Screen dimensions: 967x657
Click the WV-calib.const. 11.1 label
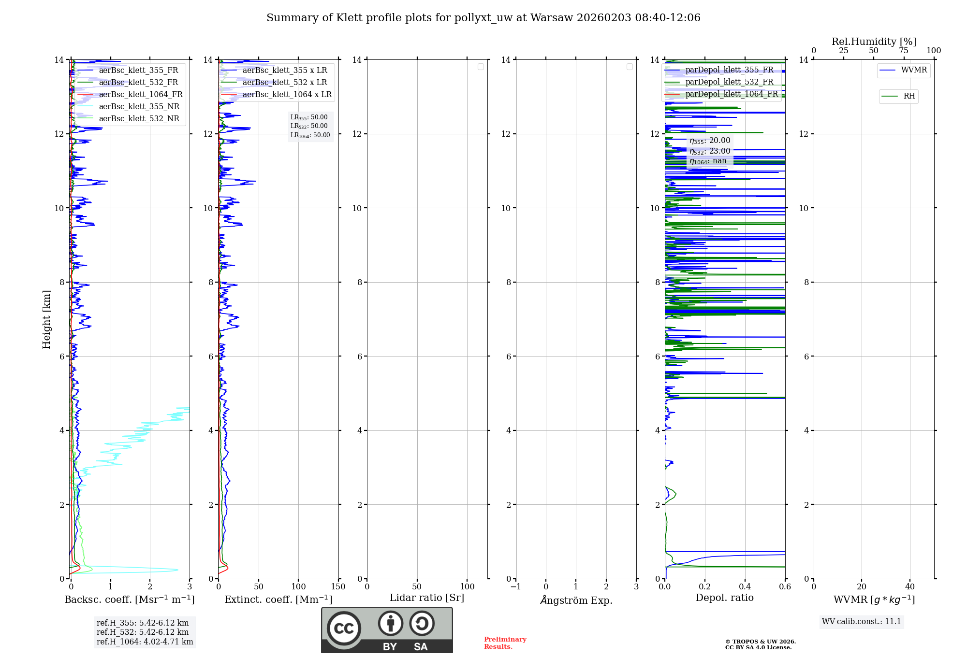coord(861,621)
